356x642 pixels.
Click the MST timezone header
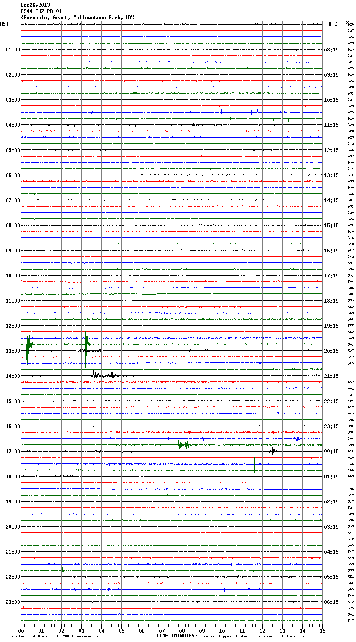(x=4, y=24)
